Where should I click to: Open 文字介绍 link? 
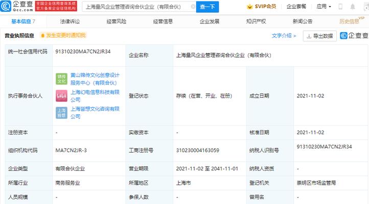coord(284,36)
